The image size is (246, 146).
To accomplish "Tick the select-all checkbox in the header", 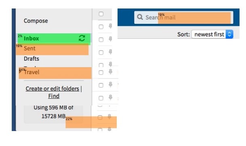I will pos(101,14).
